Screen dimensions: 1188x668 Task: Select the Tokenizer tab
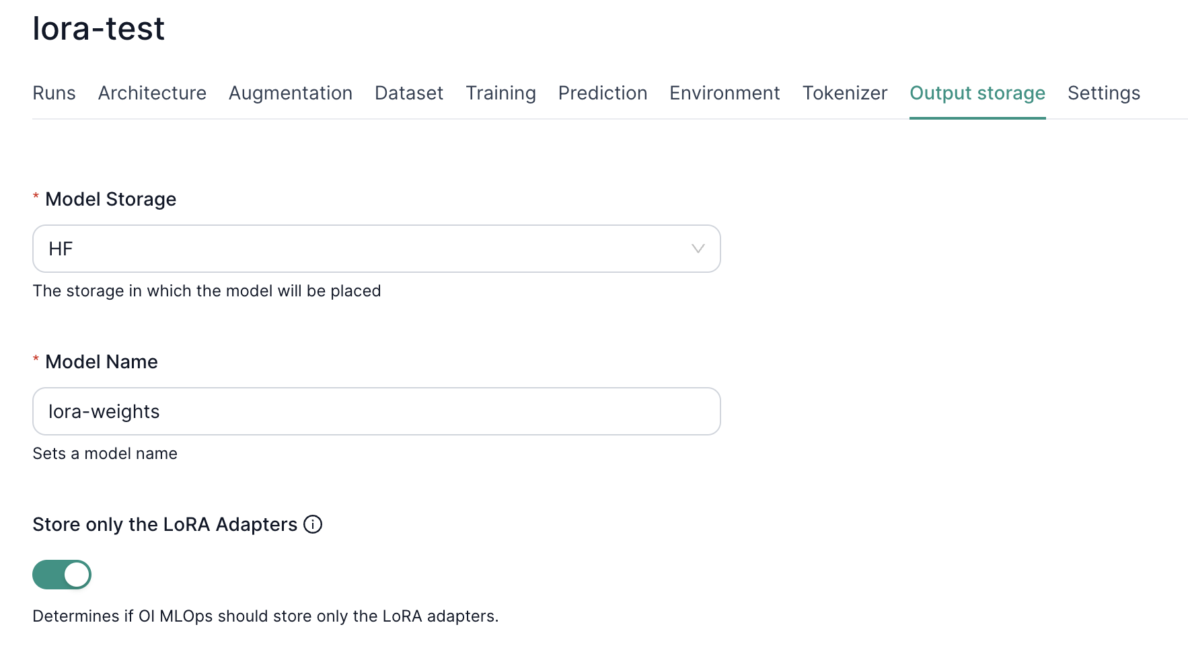(x=844, y=93)
